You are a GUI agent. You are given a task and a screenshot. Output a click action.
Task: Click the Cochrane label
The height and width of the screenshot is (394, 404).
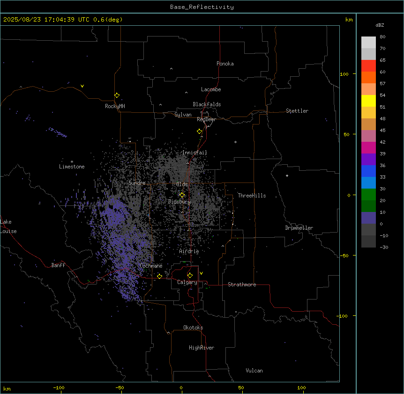(151, 266)
